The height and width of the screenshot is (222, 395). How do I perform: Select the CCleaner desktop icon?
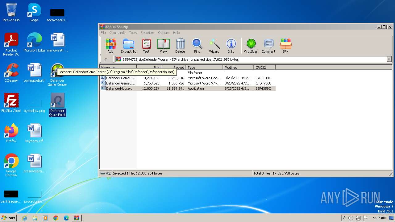pyautogui.click(x=11, y=73)
